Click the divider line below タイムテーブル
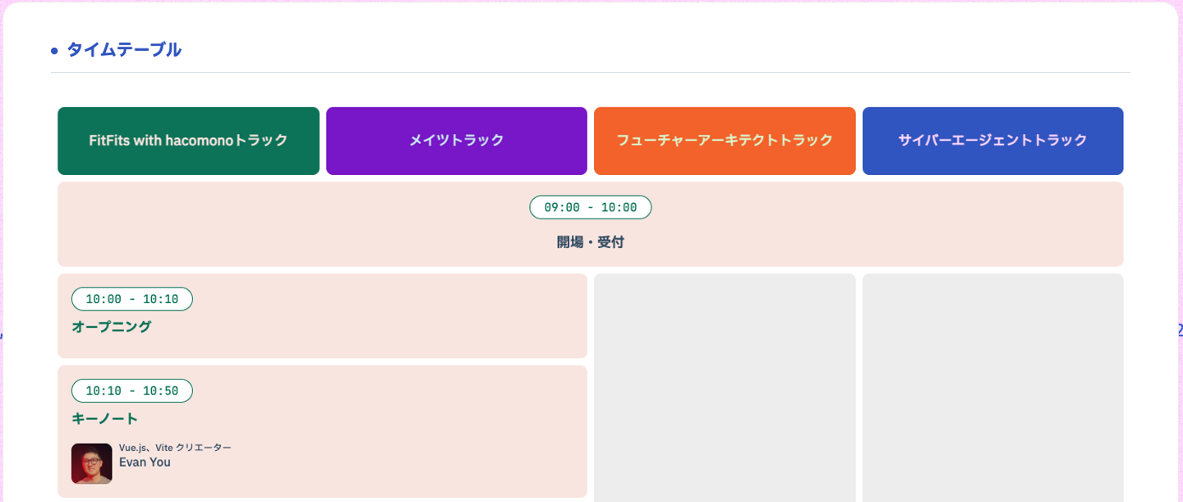Image resolution: width=1183 pixels, height=502 pixels. 590,73
